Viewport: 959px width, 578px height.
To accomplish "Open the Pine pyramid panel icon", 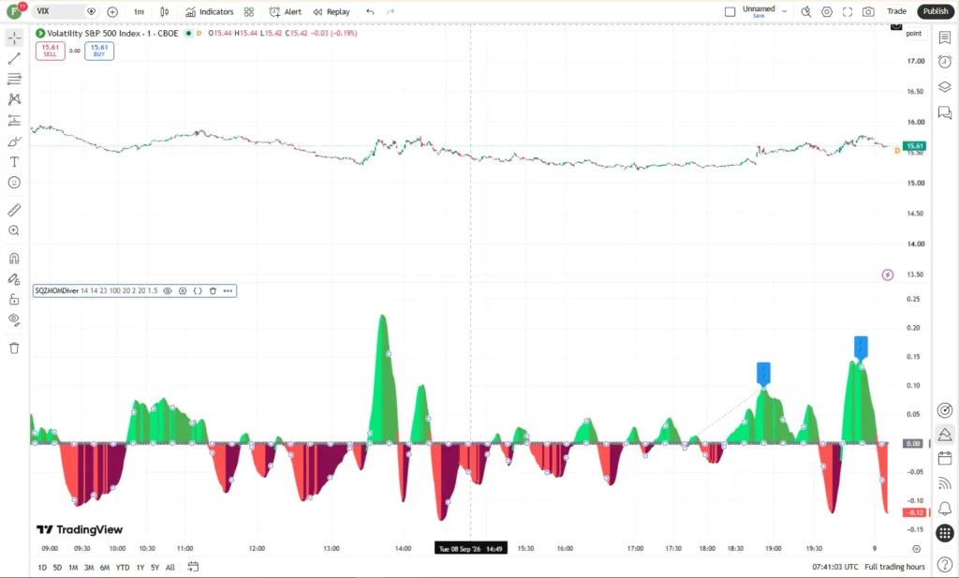I will tap(945, 435).
